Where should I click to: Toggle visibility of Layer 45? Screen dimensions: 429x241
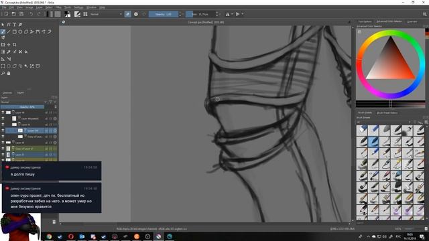(x=3, y=143)
